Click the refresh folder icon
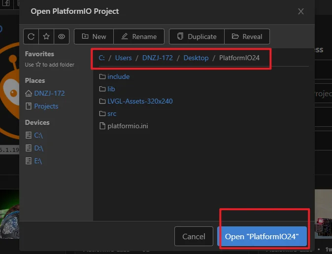 [31, 36]
